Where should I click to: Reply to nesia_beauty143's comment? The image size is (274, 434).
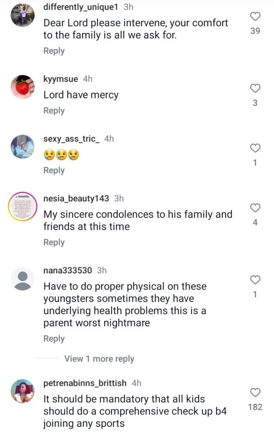54,242
